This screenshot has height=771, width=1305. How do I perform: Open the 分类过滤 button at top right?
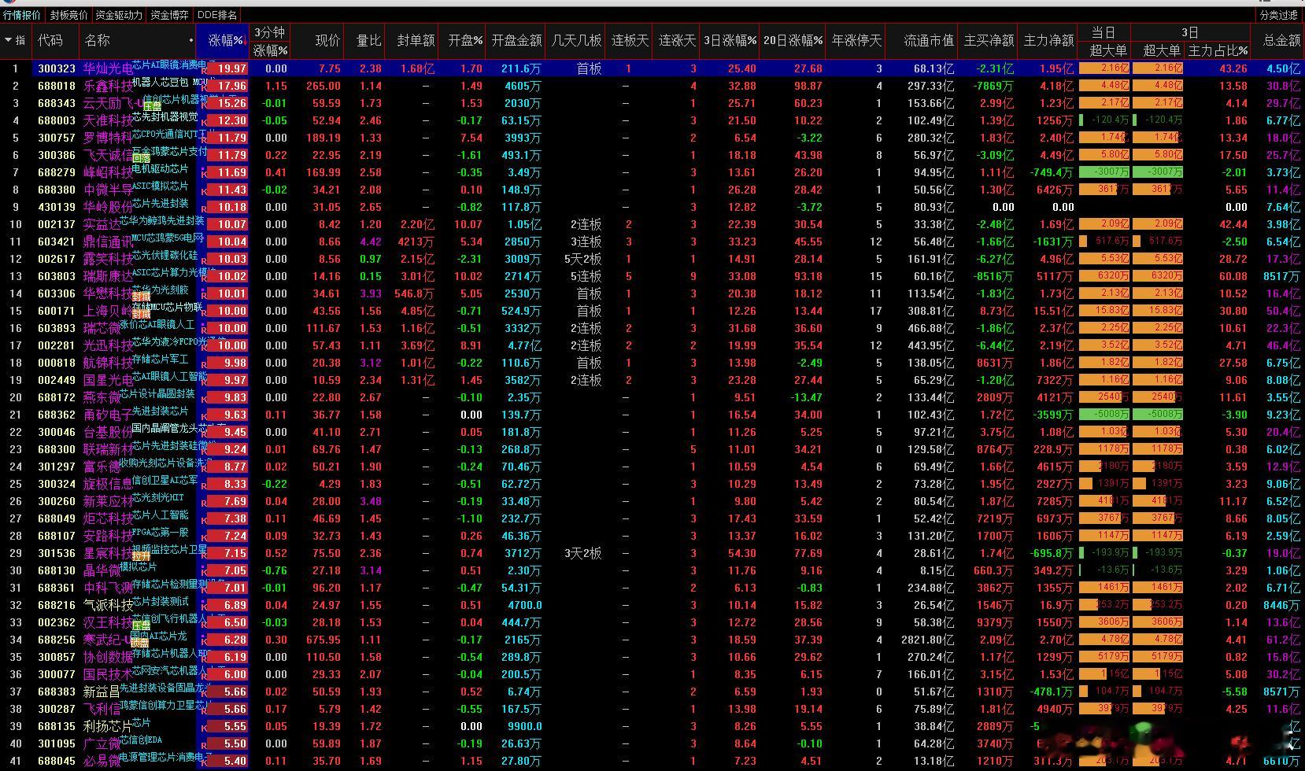pos(1279,15)
